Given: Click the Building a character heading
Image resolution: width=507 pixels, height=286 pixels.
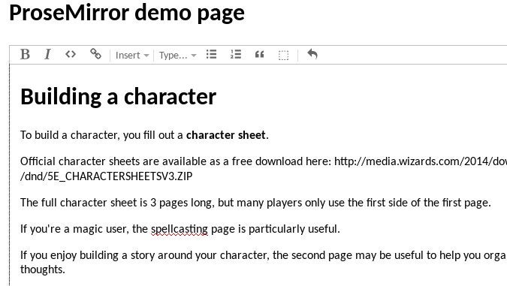Looking at the screenshot, I should 119,97.
